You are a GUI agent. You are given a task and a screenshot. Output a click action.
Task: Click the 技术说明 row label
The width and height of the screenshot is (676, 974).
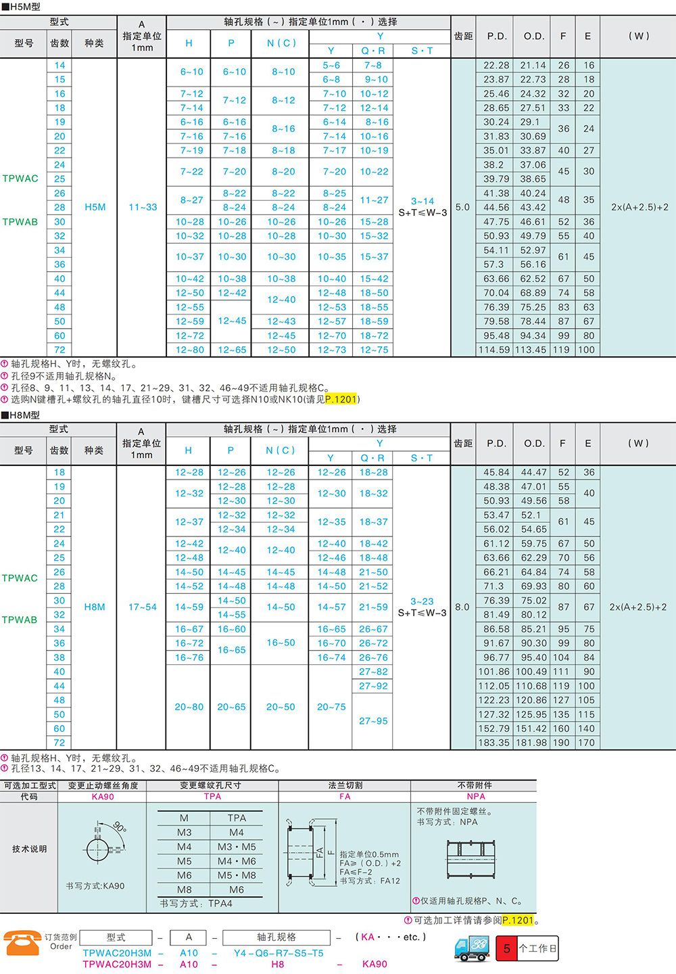30,849
